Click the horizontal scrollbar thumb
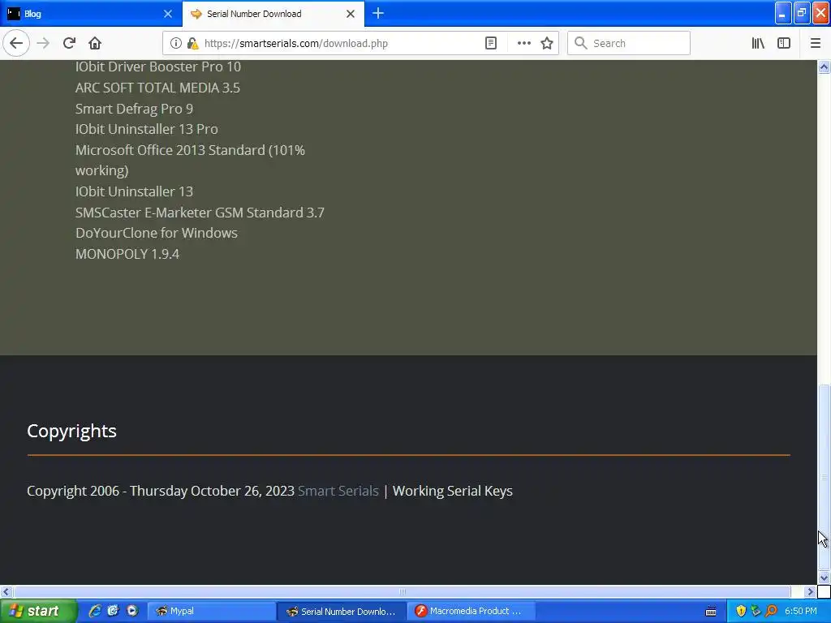The image size is (831, 623). point(403,591)
